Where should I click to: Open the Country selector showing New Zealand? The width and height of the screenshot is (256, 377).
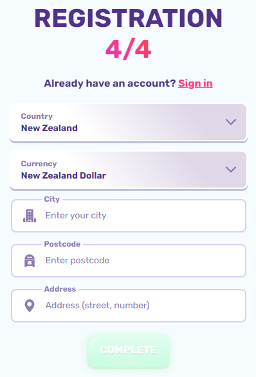pyautogui.click(x=129, y=123)
